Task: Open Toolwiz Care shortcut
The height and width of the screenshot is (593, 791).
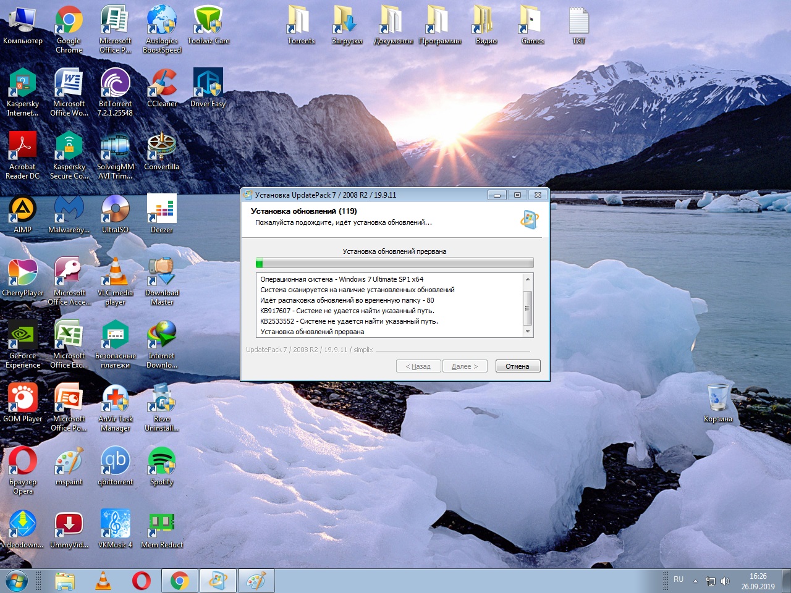Action: tap(208, 26)
